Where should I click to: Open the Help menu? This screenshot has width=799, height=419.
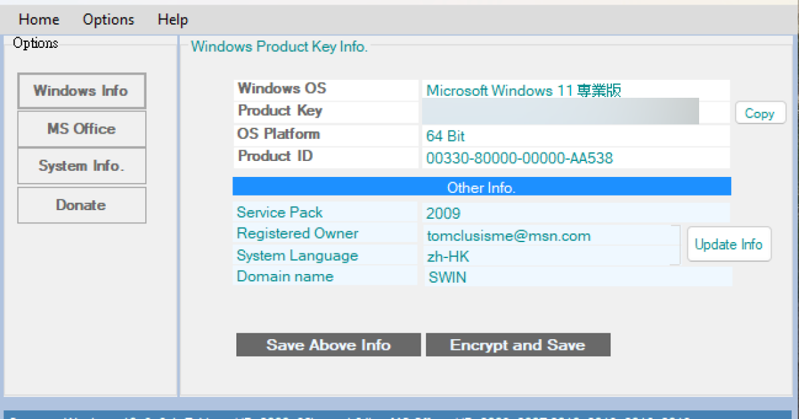click(172, 19)
